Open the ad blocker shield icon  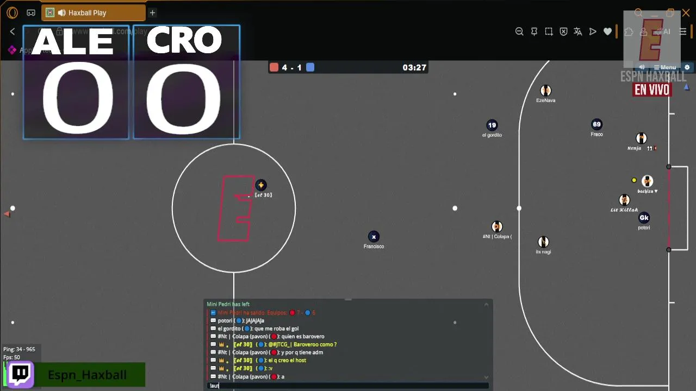(563, 31)
